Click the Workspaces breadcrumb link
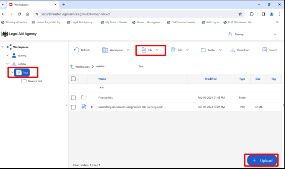This screenshot has height=169, width=285. tap(82, 67)
